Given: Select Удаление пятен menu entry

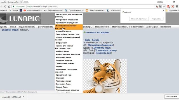Looking at the screenshot, I should tap(63, 57).
